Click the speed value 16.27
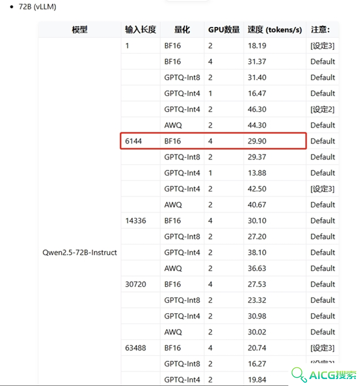This screenshot has width=359, height=386. (x=257, y=364)
